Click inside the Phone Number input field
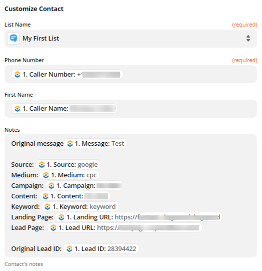 point(189,74)
